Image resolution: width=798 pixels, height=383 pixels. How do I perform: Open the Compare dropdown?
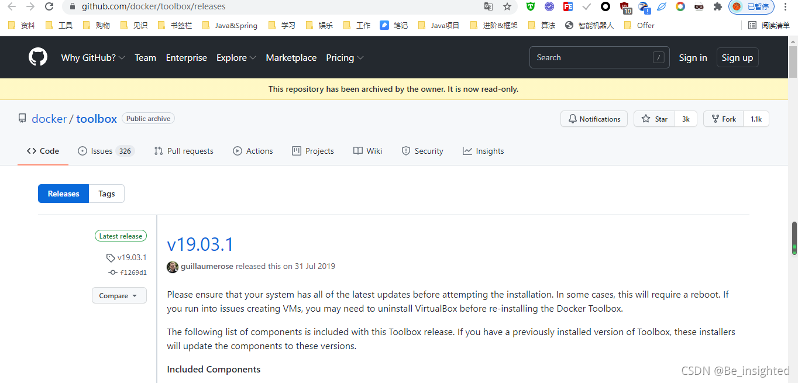point(119,295)
